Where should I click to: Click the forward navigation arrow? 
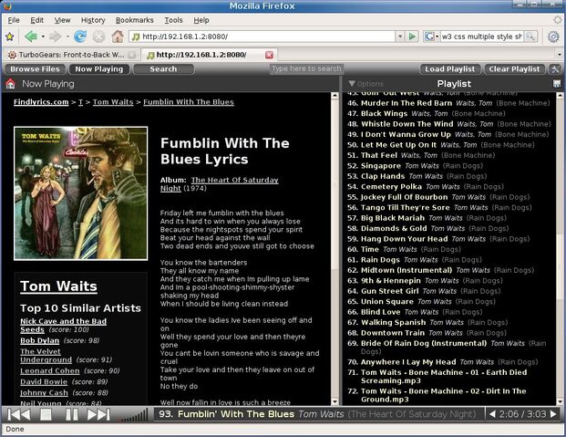coord(56,36)
